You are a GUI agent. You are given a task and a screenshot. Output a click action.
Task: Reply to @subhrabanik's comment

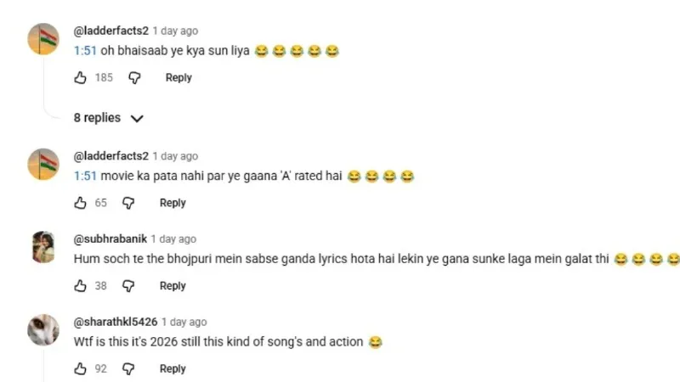click(x=173, y=286)
